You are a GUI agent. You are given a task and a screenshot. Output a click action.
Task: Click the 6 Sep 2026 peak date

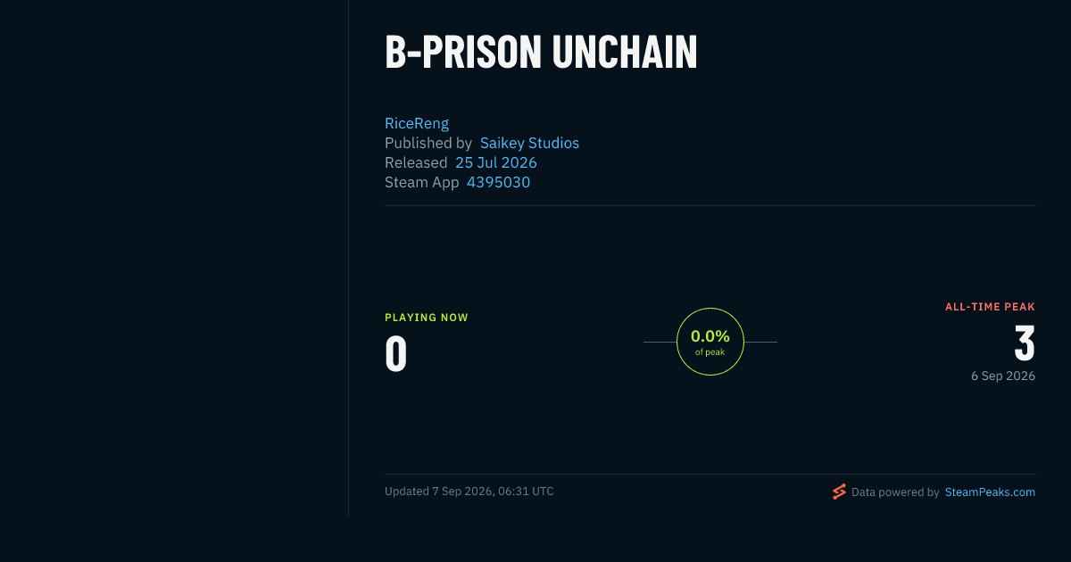[x=1003, y=376]
